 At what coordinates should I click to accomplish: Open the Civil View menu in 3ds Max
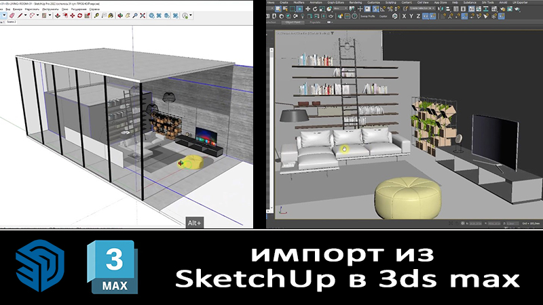(x=423, y=3)
